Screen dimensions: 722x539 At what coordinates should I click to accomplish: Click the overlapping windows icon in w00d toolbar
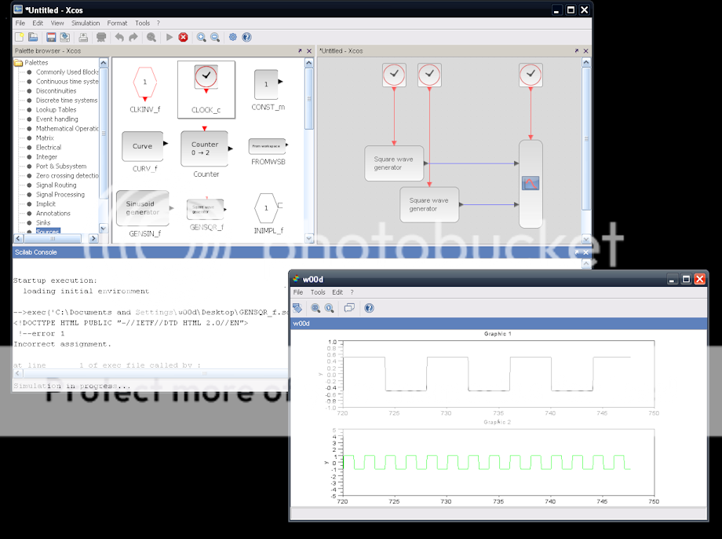(349, 308)
